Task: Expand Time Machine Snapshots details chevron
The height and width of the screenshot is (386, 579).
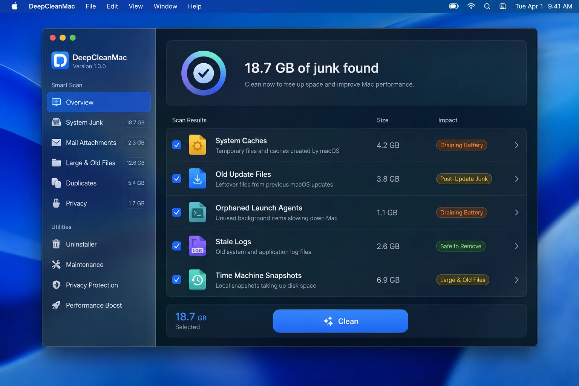Action: click(x=517, y=280)
